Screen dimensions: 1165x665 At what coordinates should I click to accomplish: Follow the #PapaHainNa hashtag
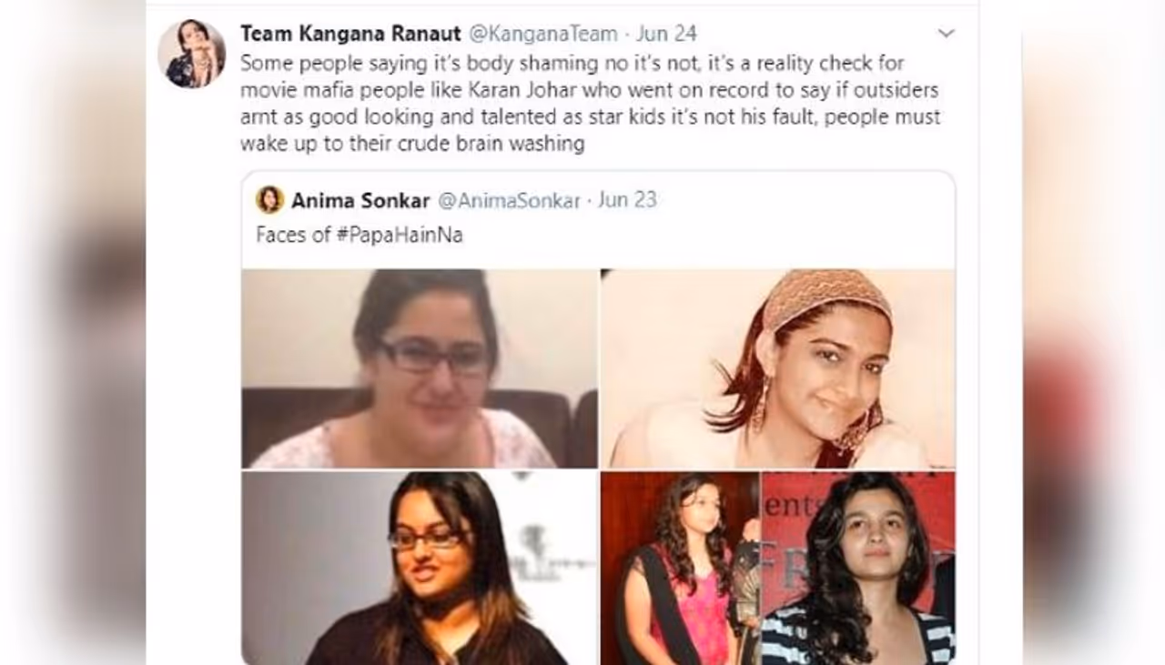point(400,235)
